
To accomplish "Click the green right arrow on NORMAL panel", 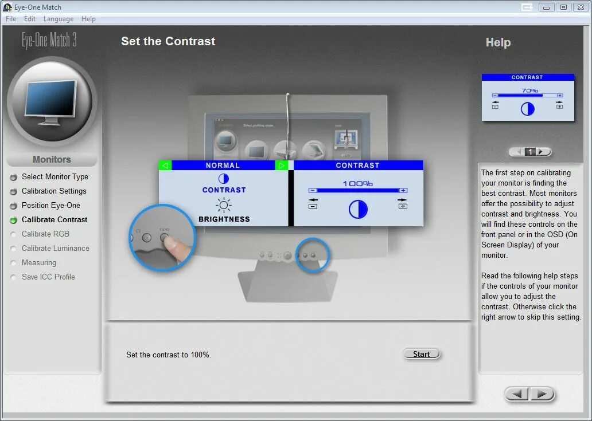I will click(x=281, y=165).
